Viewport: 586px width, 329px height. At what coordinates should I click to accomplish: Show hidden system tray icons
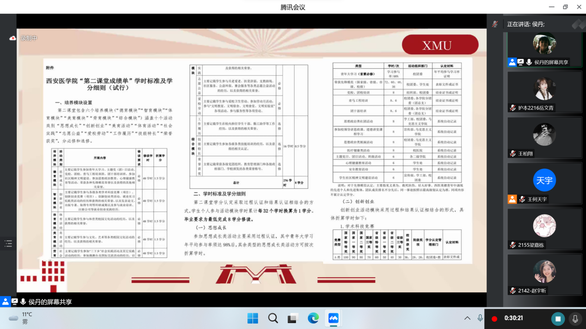coord(467,318)
